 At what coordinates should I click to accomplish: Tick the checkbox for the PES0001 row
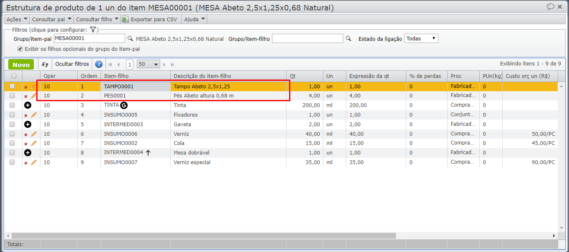coord(13,96)
